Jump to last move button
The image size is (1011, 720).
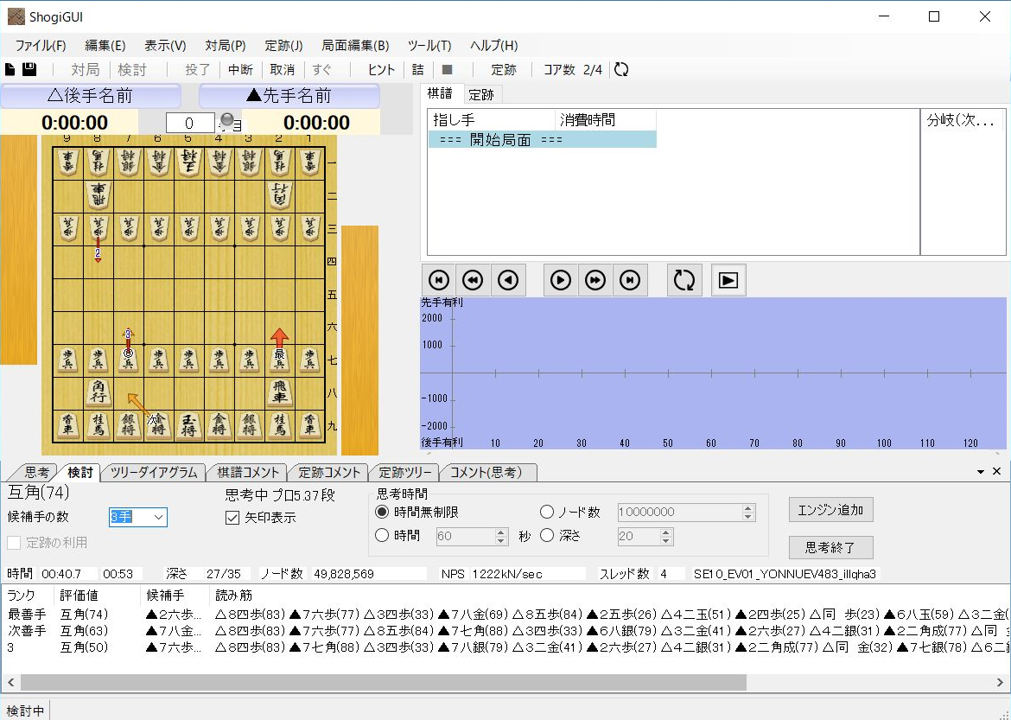[630, 281]
